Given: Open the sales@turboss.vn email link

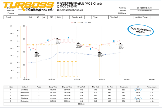Looking at the screenshot, I should coord(71,10).
